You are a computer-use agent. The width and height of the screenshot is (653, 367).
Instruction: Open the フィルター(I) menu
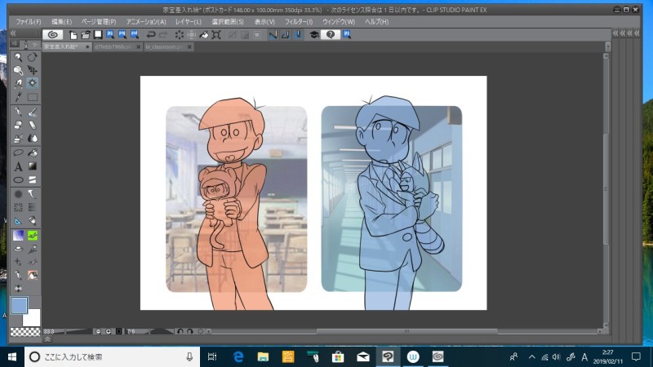pyautogui.click(x=298, y=21)
